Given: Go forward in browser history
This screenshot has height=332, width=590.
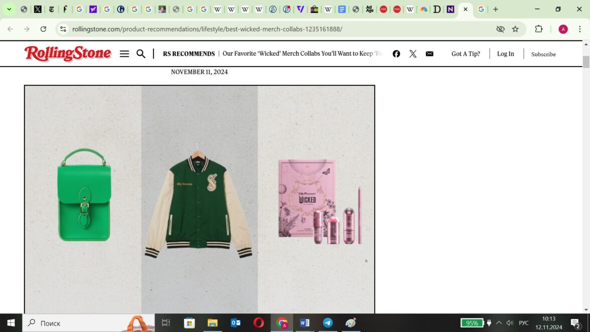Looking at the screenshot, I should 27,29.
